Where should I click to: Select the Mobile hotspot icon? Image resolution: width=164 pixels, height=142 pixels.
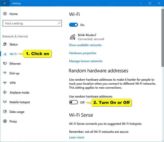pos(5,102)
